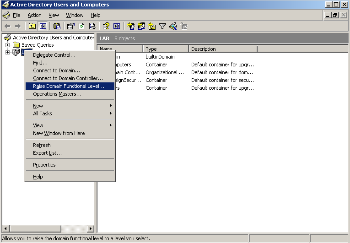This screenshot has height=243, width=350.
Task: Open the All Tasks submenu
Action: coord(70,113)
